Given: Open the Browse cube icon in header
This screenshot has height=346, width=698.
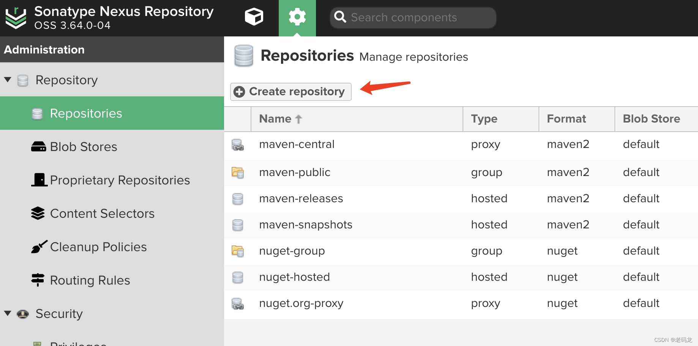Looking at the screenshot, I should [x=254, y=17].
